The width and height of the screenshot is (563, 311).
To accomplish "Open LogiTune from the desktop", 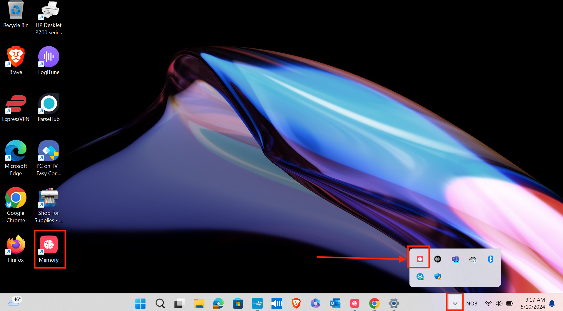I will click(x=49, y=56).
